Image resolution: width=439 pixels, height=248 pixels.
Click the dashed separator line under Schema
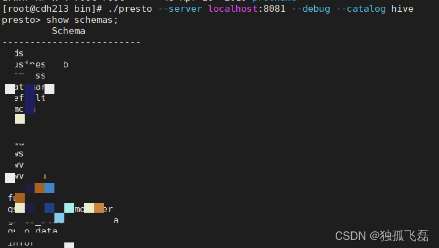(71, 42)
